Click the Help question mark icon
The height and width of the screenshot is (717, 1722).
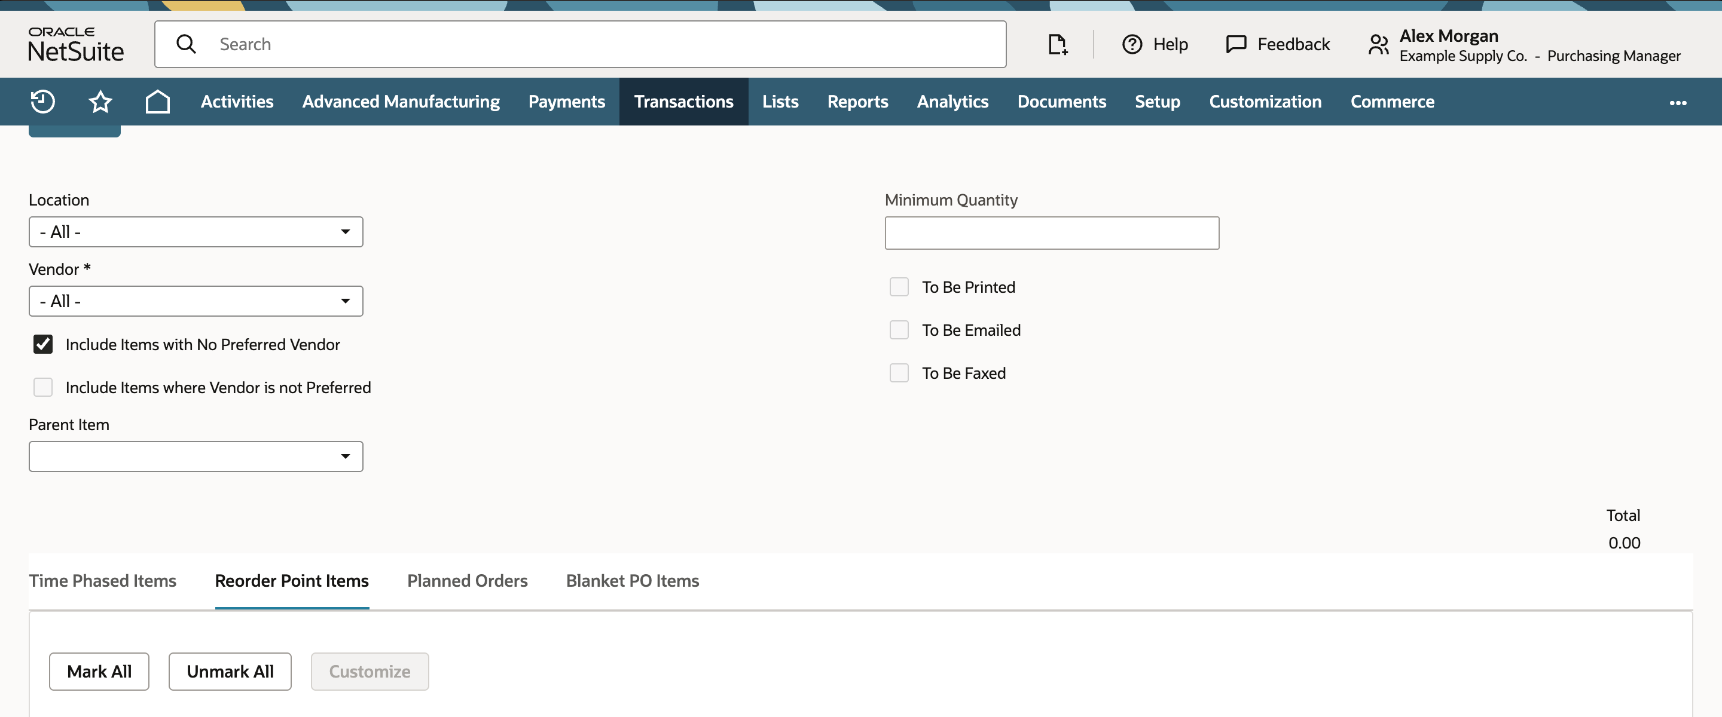(1132, 44)
